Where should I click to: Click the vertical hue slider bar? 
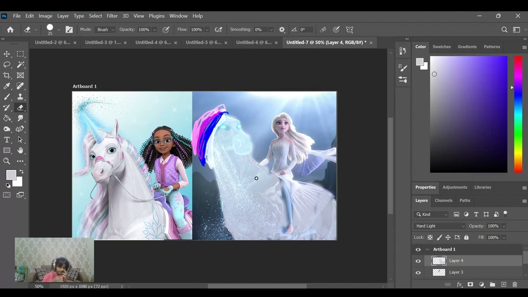(518, 114)
